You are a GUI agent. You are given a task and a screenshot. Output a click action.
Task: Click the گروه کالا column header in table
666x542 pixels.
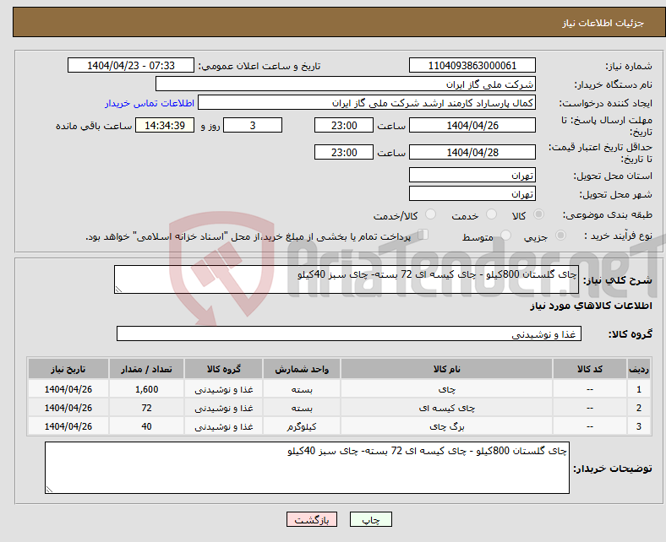[223, 369]
